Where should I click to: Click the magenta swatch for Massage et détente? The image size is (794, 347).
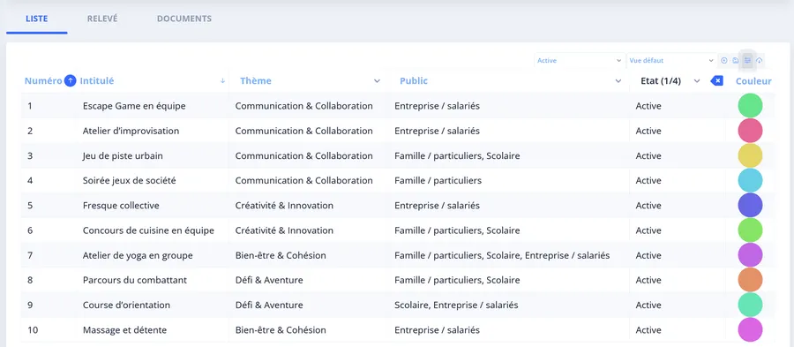tap(750, 329)
